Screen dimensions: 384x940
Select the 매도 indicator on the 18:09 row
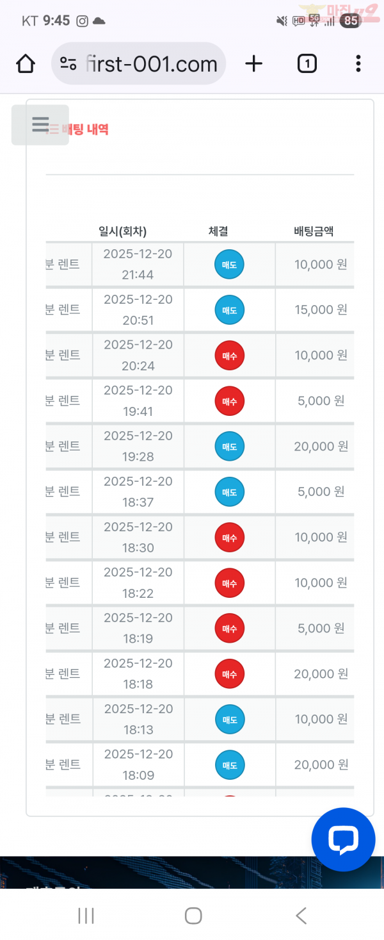230,764
